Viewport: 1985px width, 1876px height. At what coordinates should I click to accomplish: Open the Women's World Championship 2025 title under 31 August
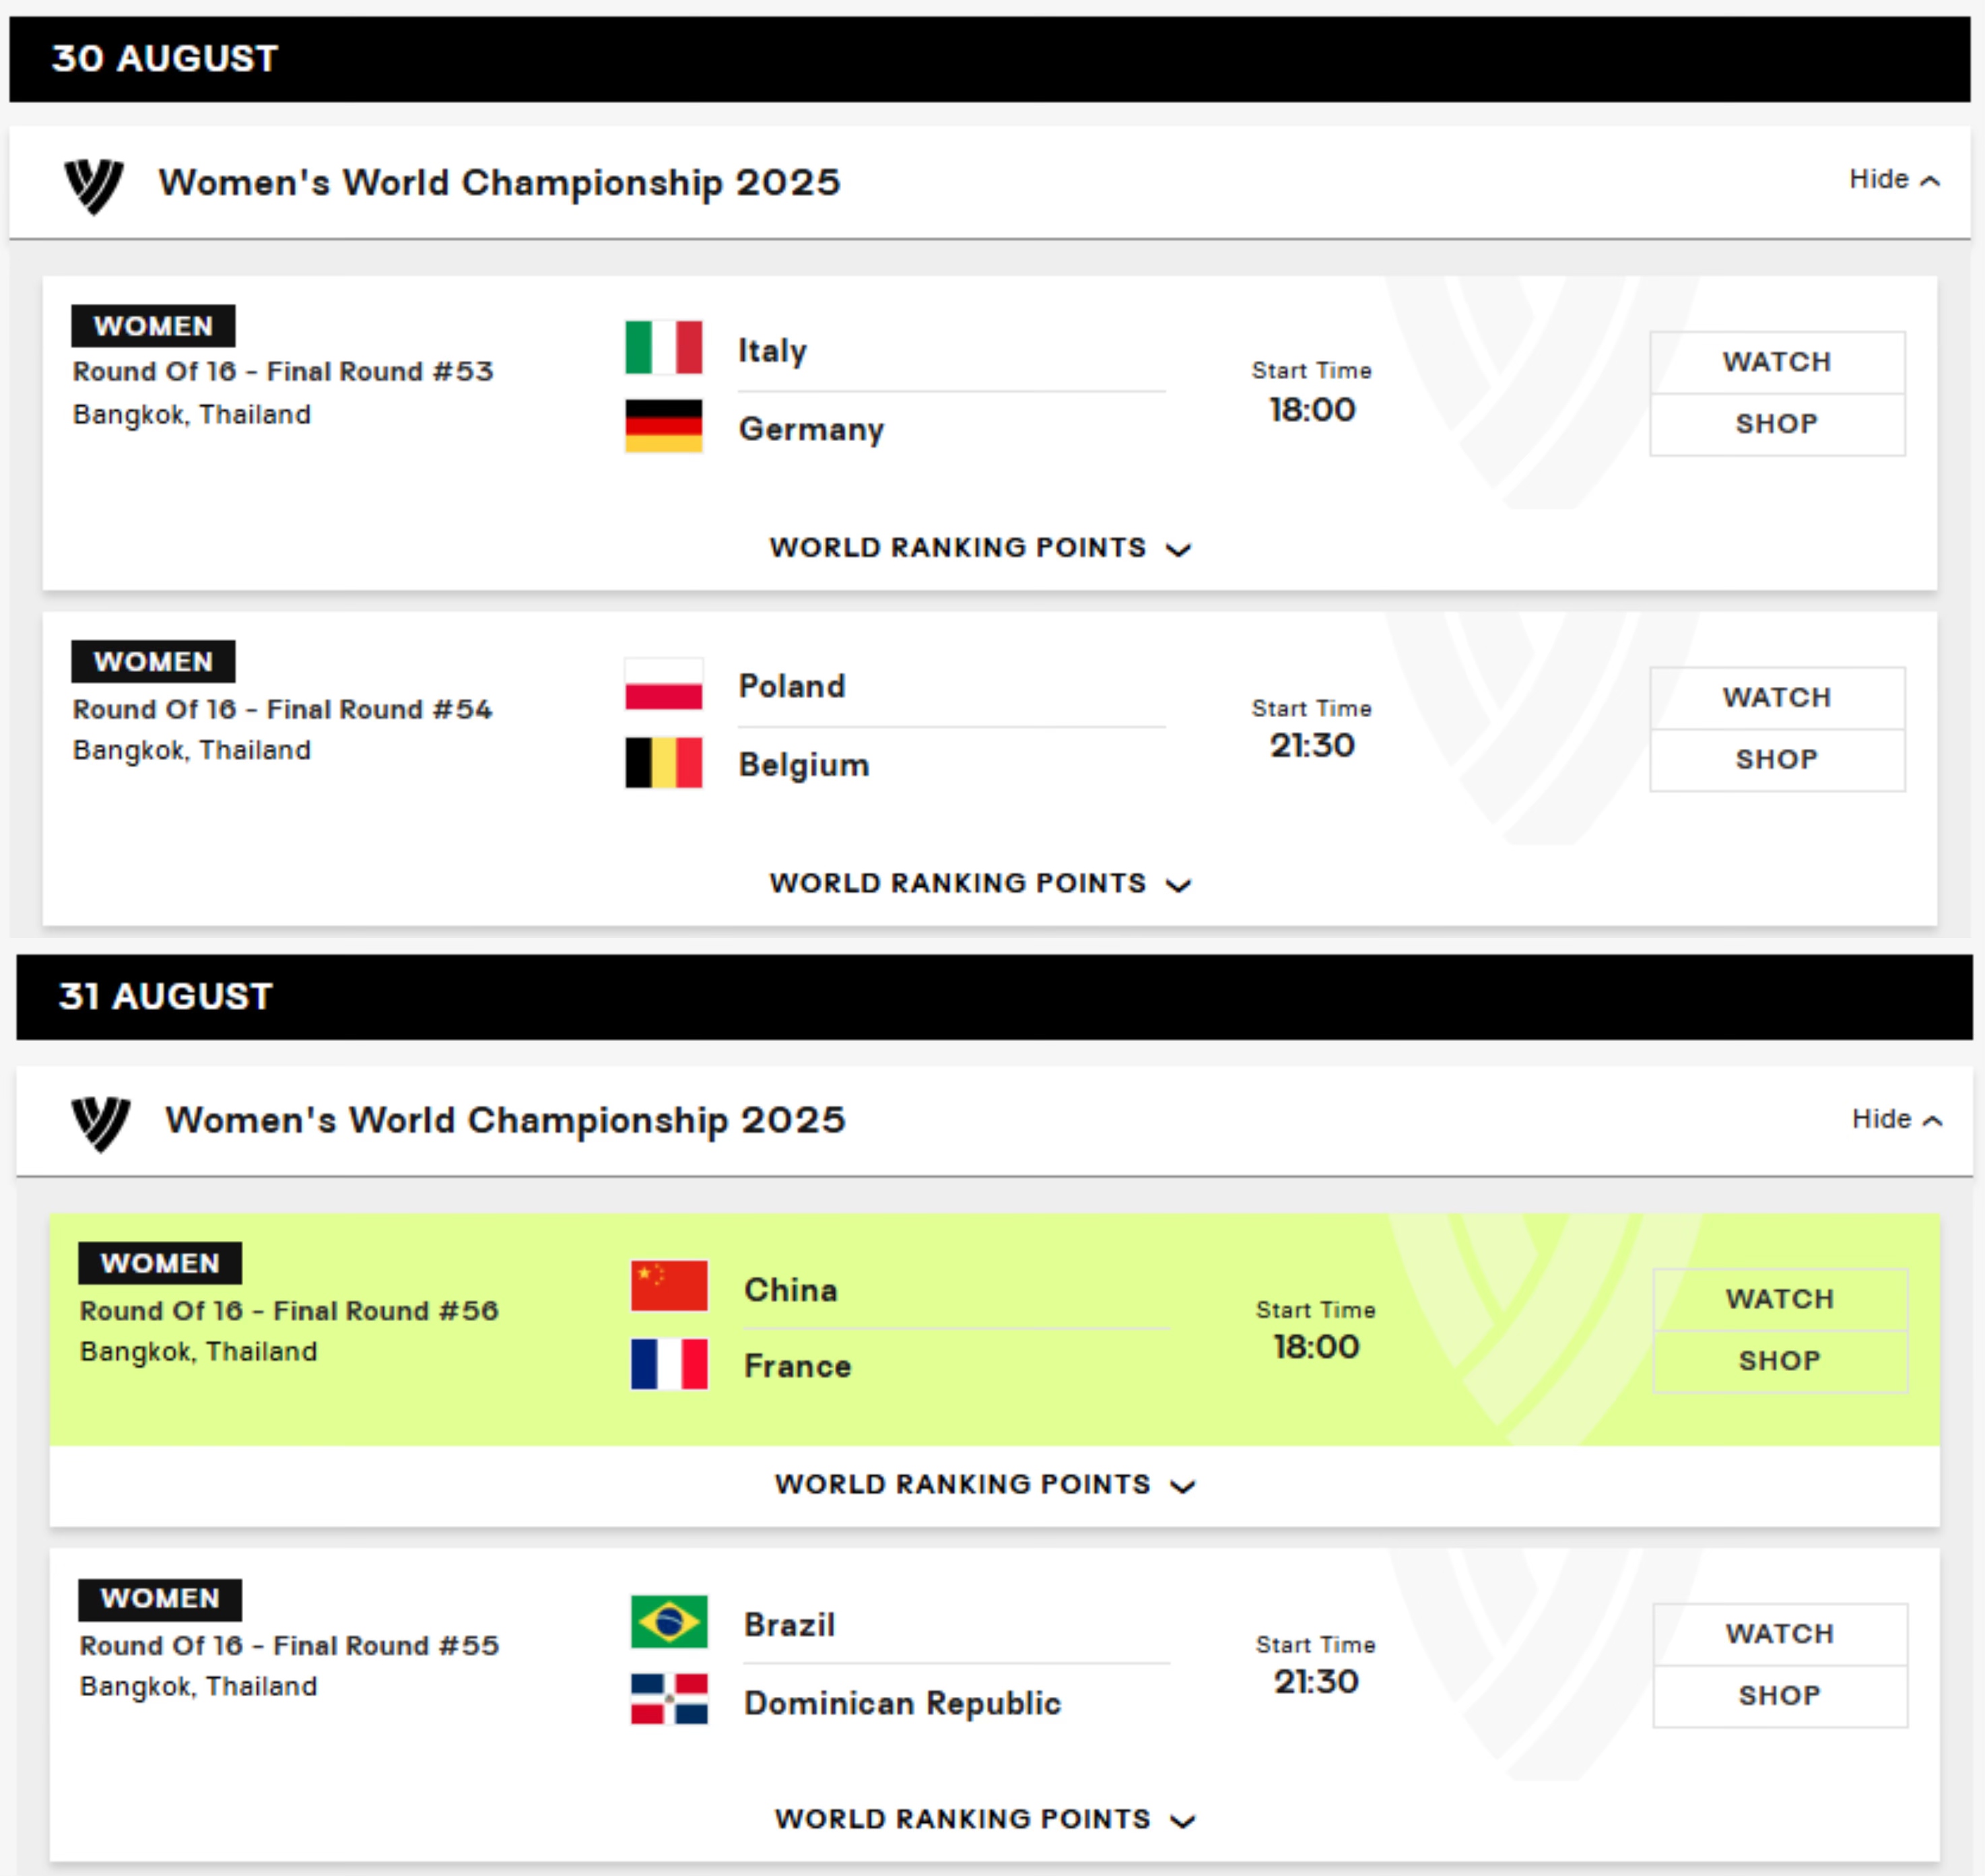tap(505, 1120)
